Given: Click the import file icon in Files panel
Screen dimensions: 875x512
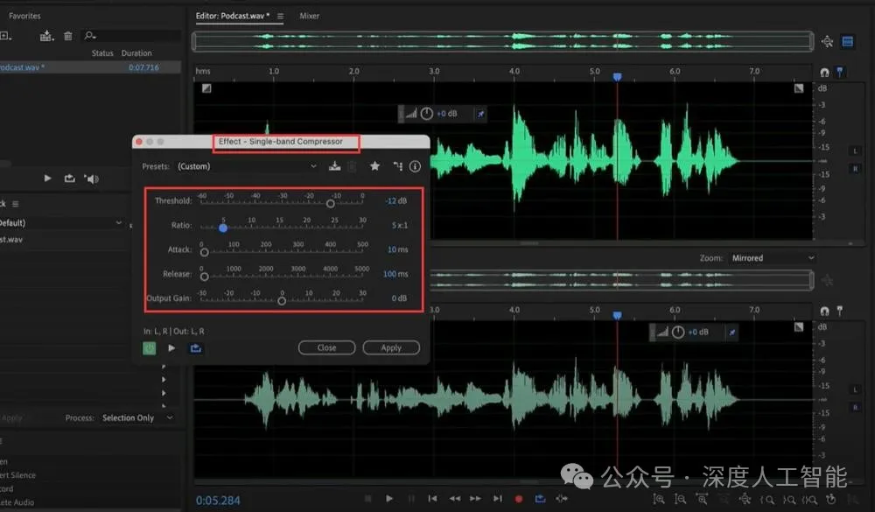Looking at the screenshot, I should click(x=46, y=36).
